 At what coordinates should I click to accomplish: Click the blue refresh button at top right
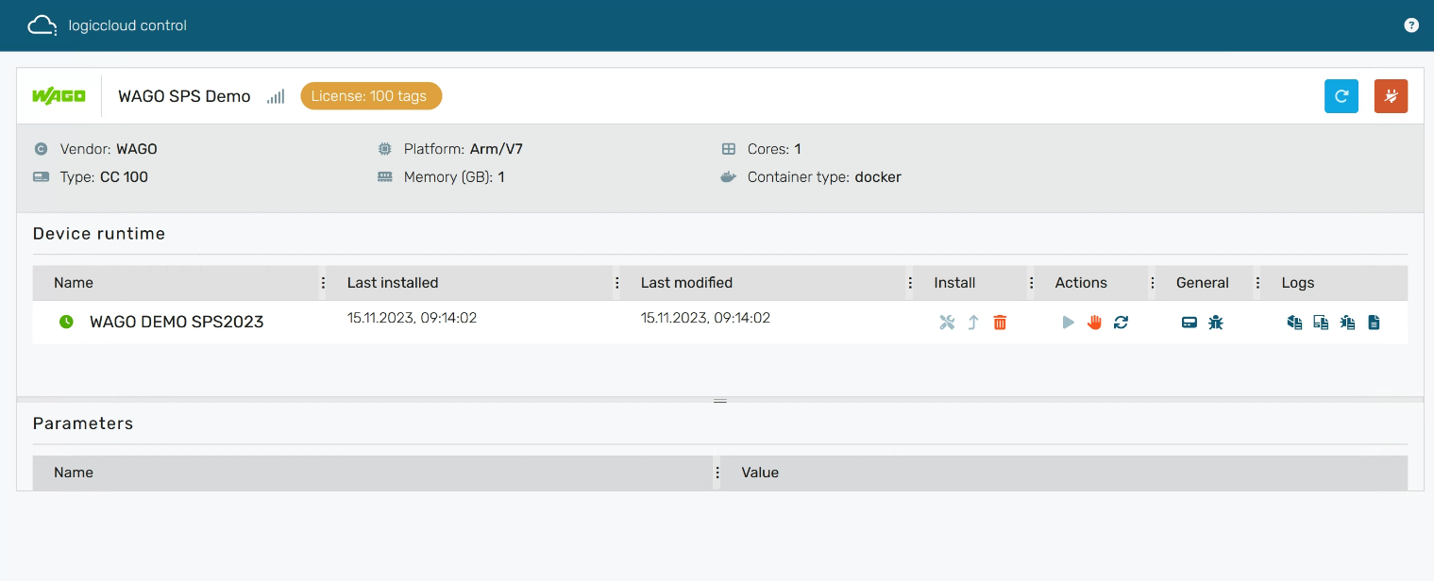(1341, 96)
